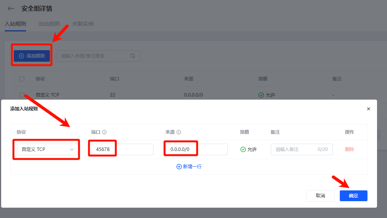Click the plus icon beside 新增一行
This screenshot has width=387, height=218.
(x=179, y=167)
